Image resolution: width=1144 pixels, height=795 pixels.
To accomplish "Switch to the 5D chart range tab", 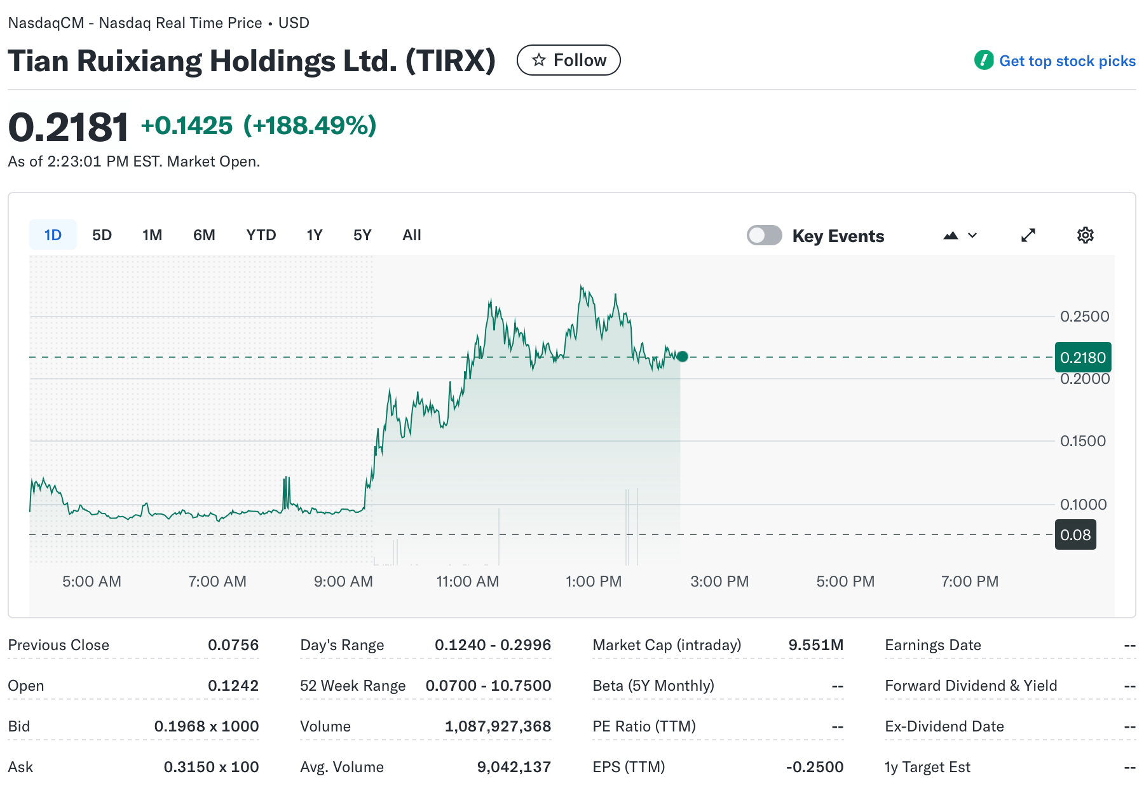I will 102,234.
